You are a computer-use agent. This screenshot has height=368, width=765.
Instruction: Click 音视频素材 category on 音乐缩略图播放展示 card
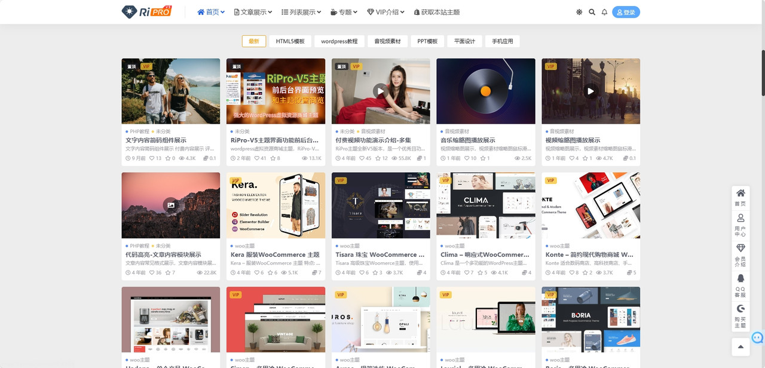(457, 131)
